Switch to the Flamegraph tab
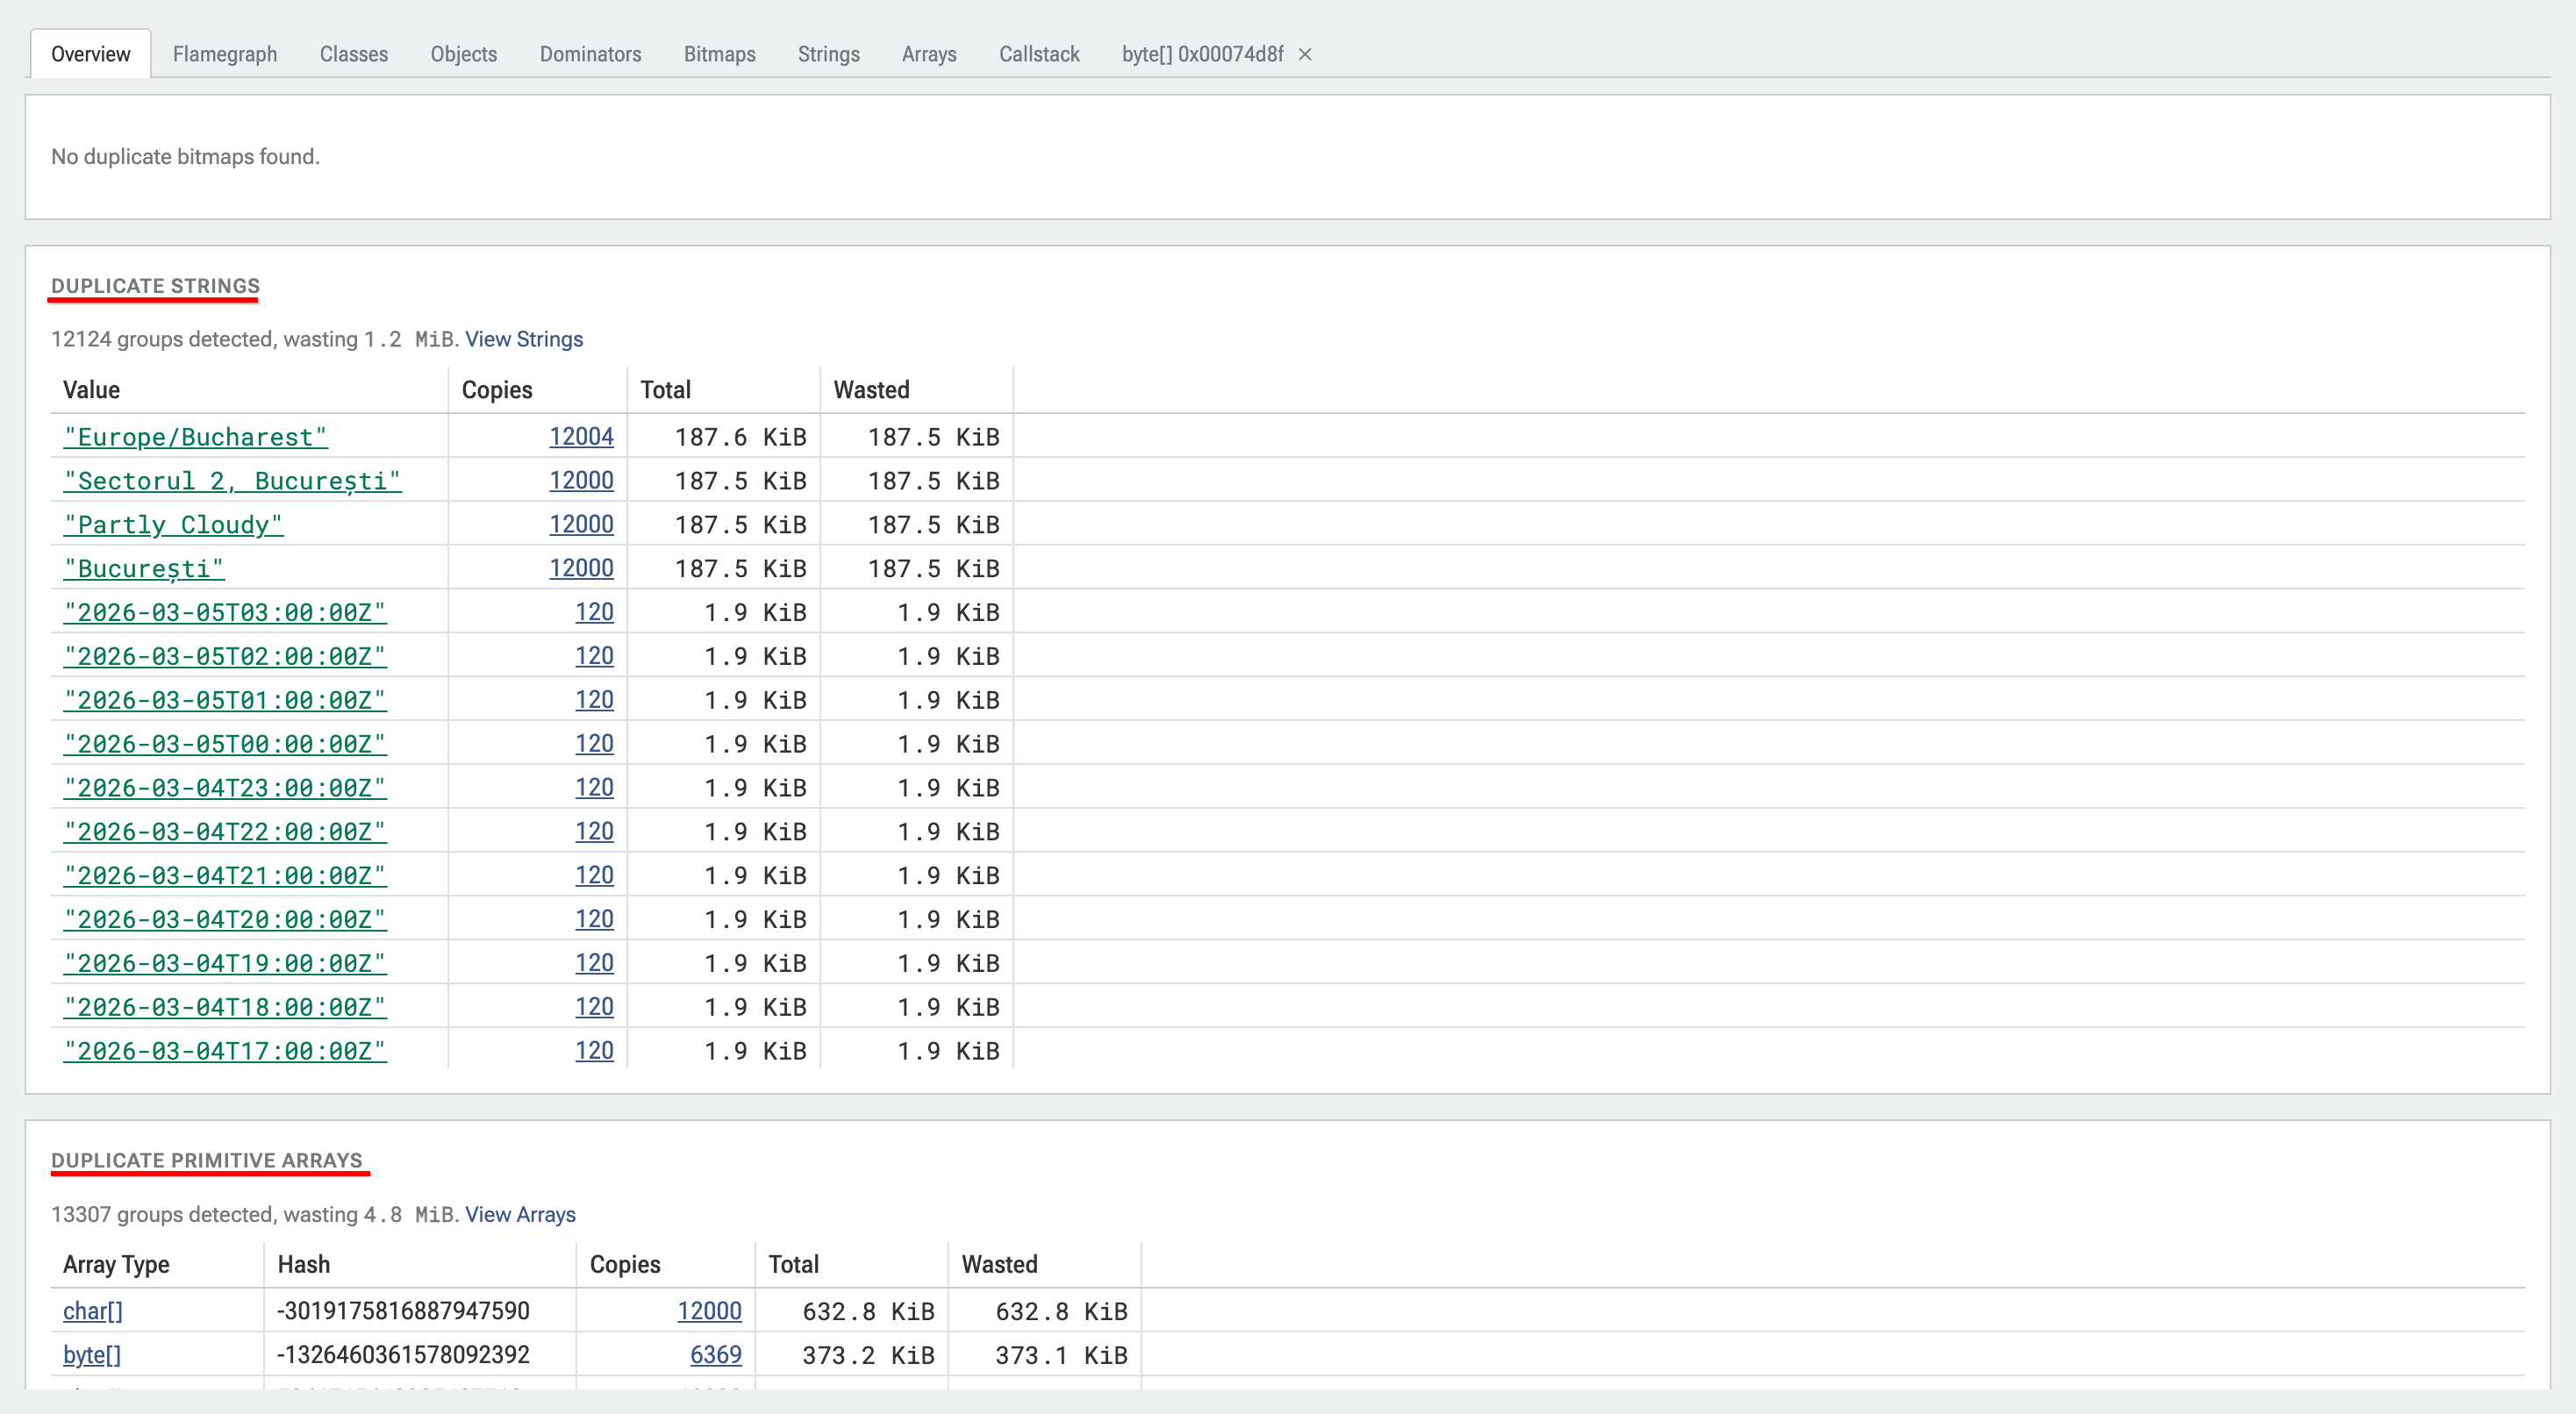The height and width of the screenshot is (1414, 2576). click(225, 54)
